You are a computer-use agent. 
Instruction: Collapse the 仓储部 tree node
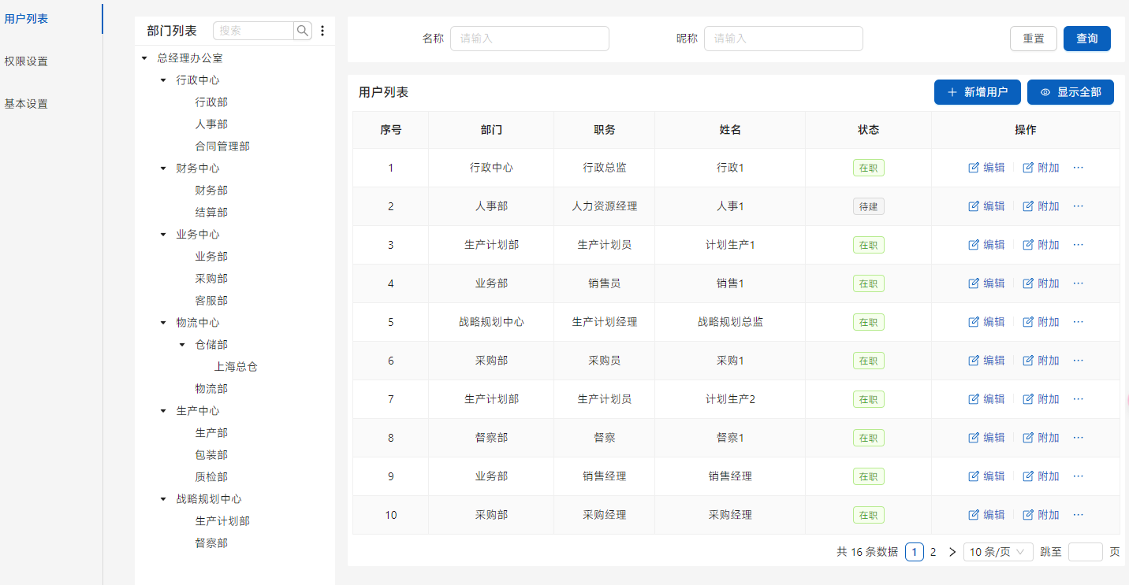point(182,345)
